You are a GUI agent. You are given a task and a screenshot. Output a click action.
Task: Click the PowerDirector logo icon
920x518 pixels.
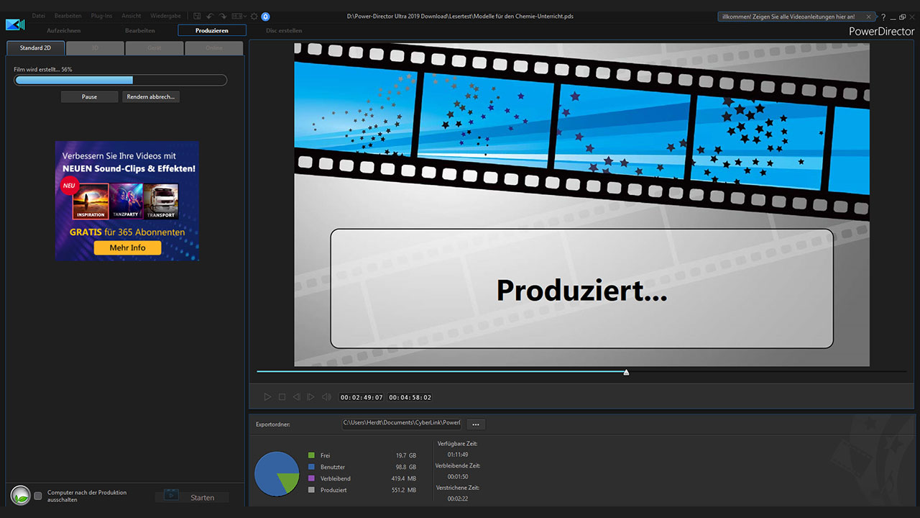tap(14, 24)
